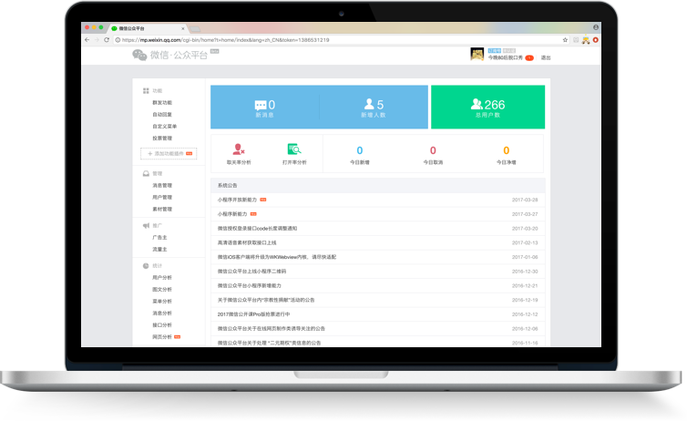Open a new tab with the tab strip button

pyautogui.click(x=195, y=29)
